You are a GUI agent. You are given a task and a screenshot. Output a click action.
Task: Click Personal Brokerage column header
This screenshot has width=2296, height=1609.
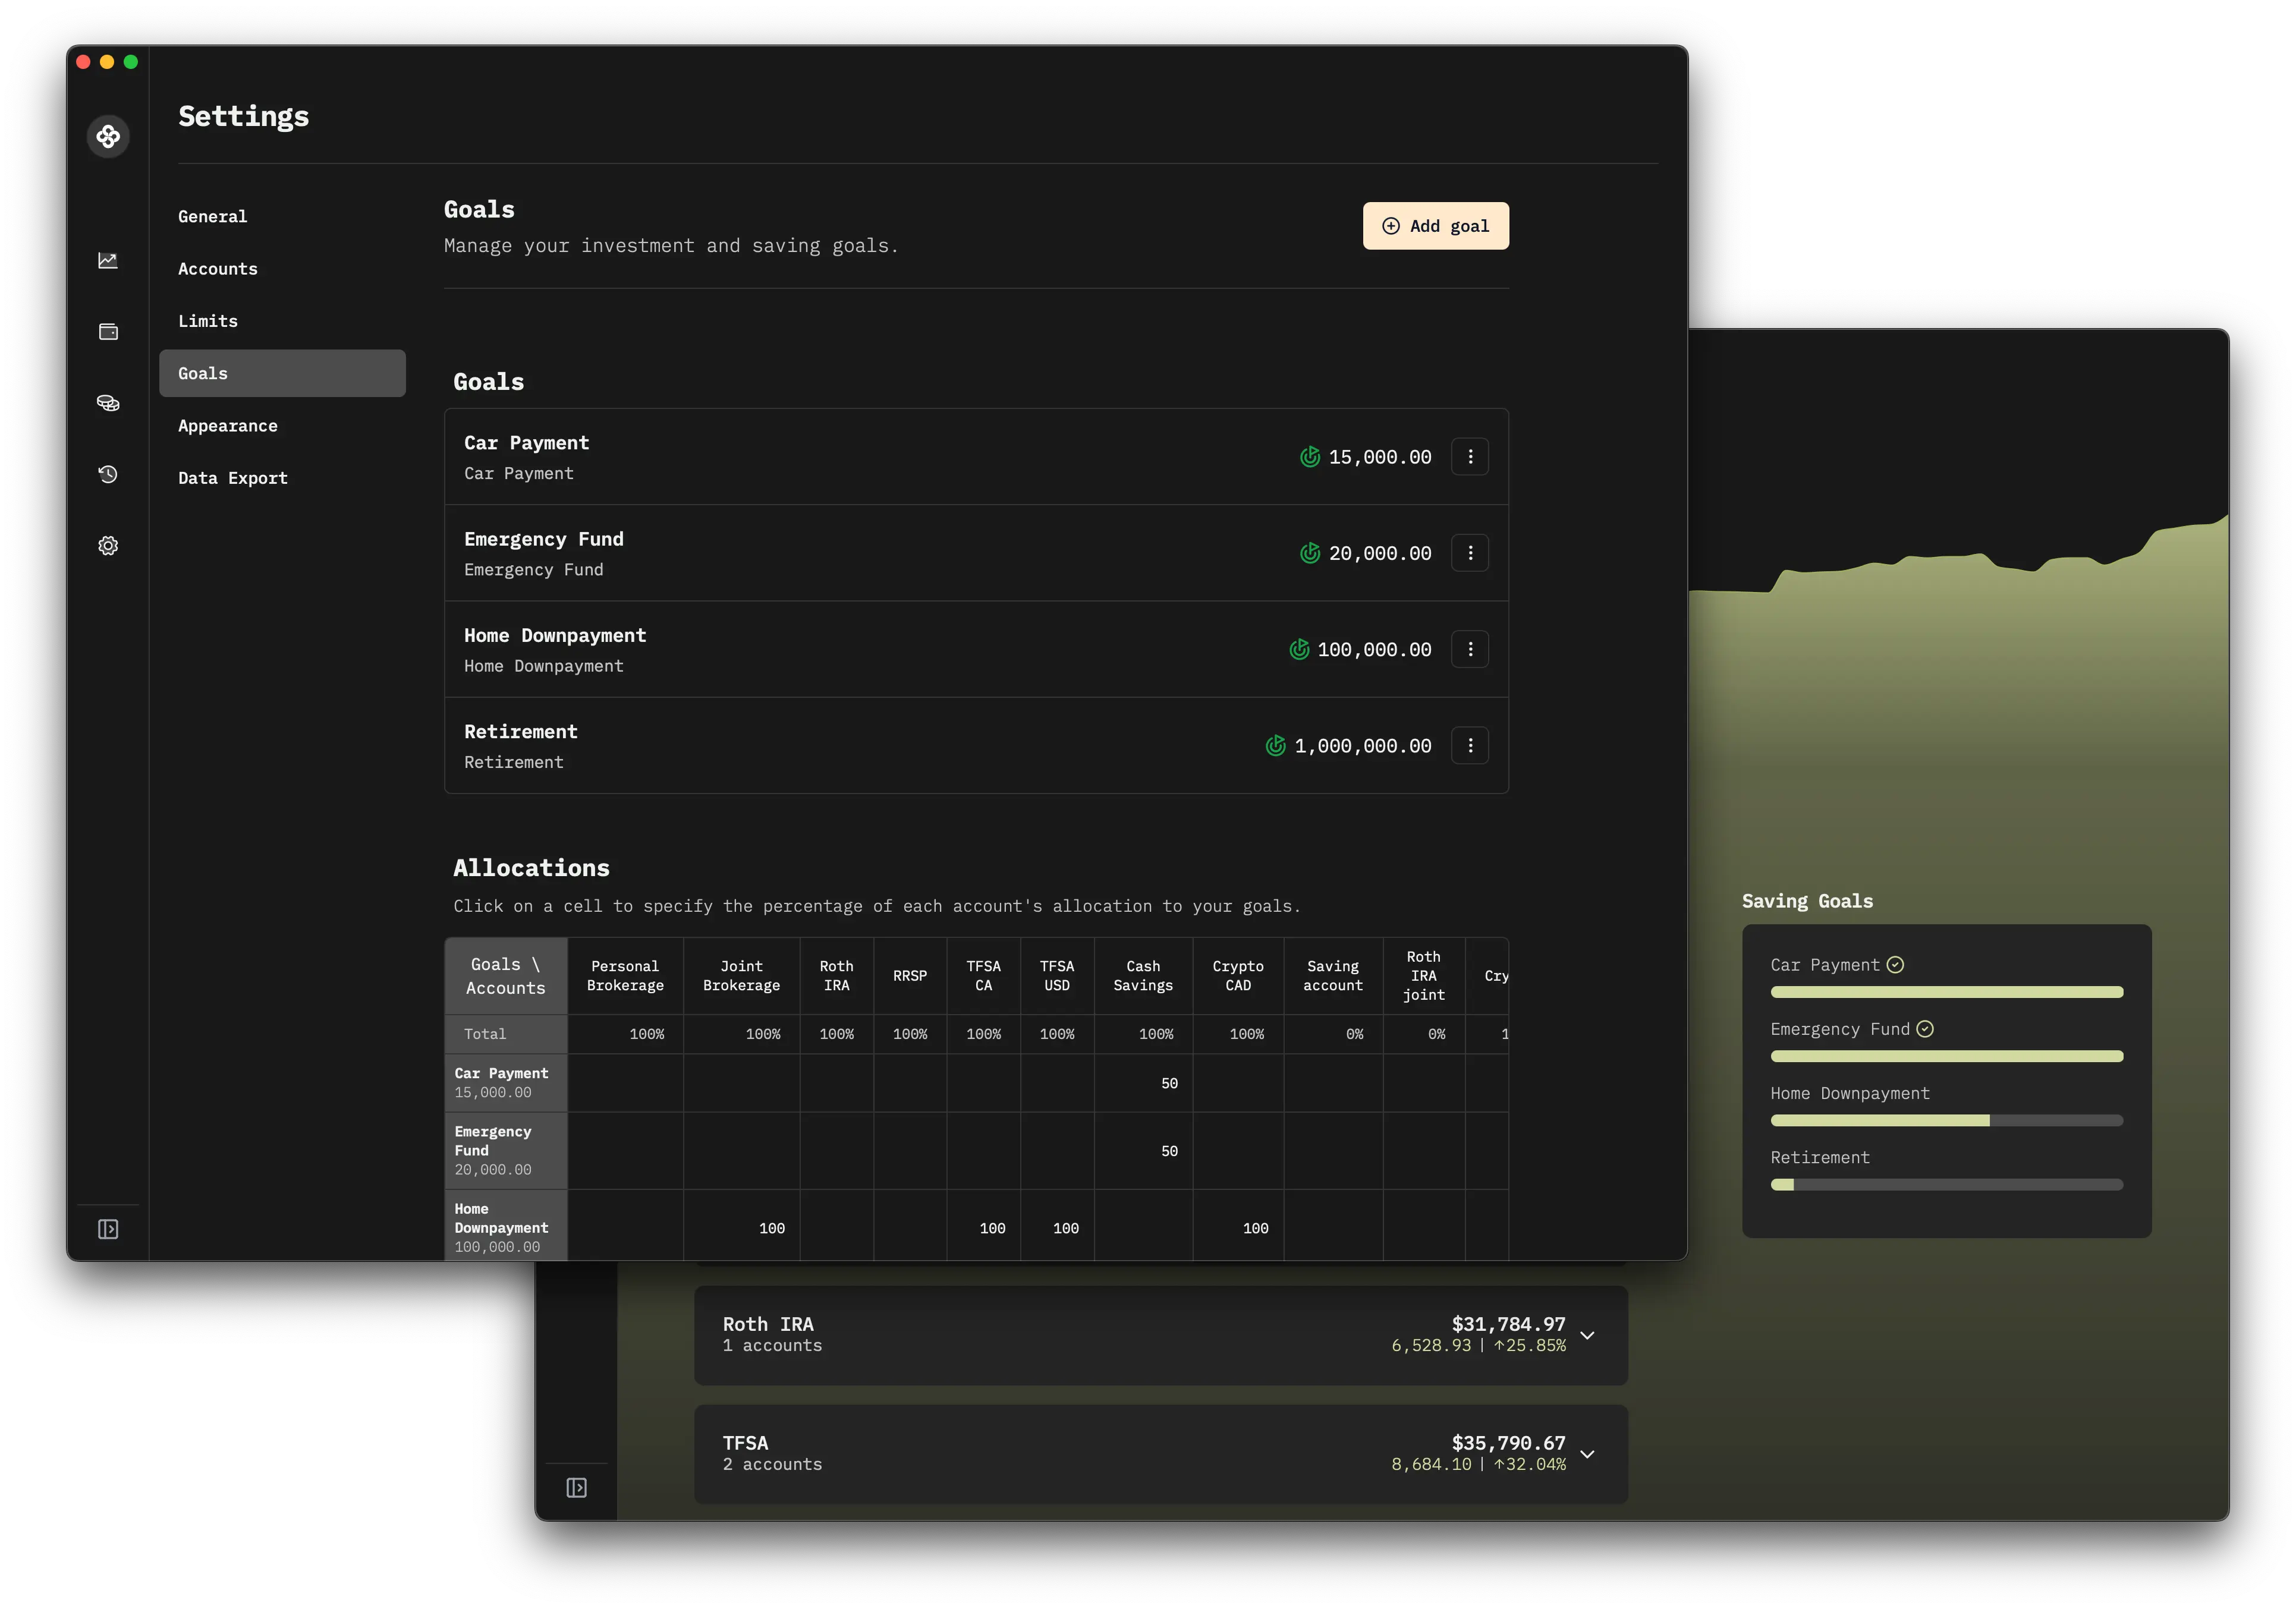(x=625, y=976)
